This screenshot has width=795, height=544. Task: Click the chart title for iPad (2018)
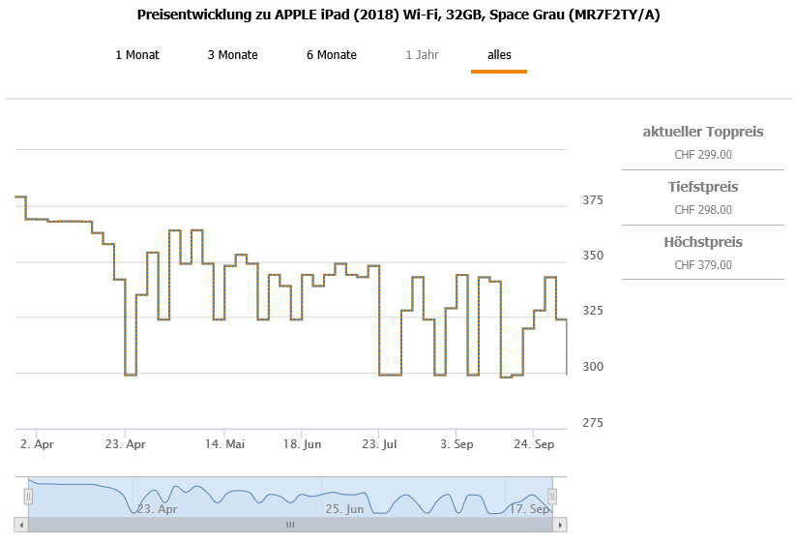click(x=399, y=15)
